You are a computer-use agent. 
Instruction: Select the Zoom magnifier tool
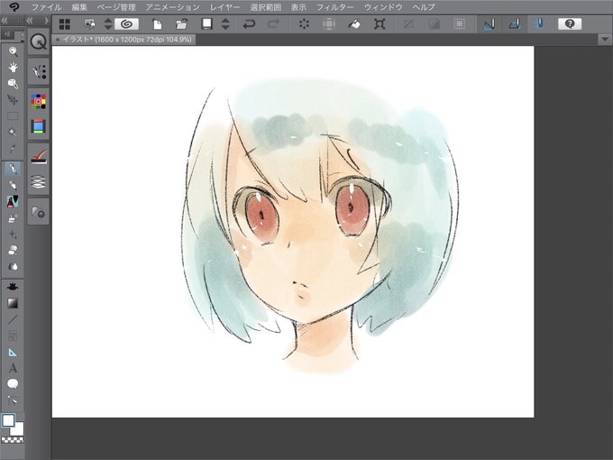click(13, 51)
